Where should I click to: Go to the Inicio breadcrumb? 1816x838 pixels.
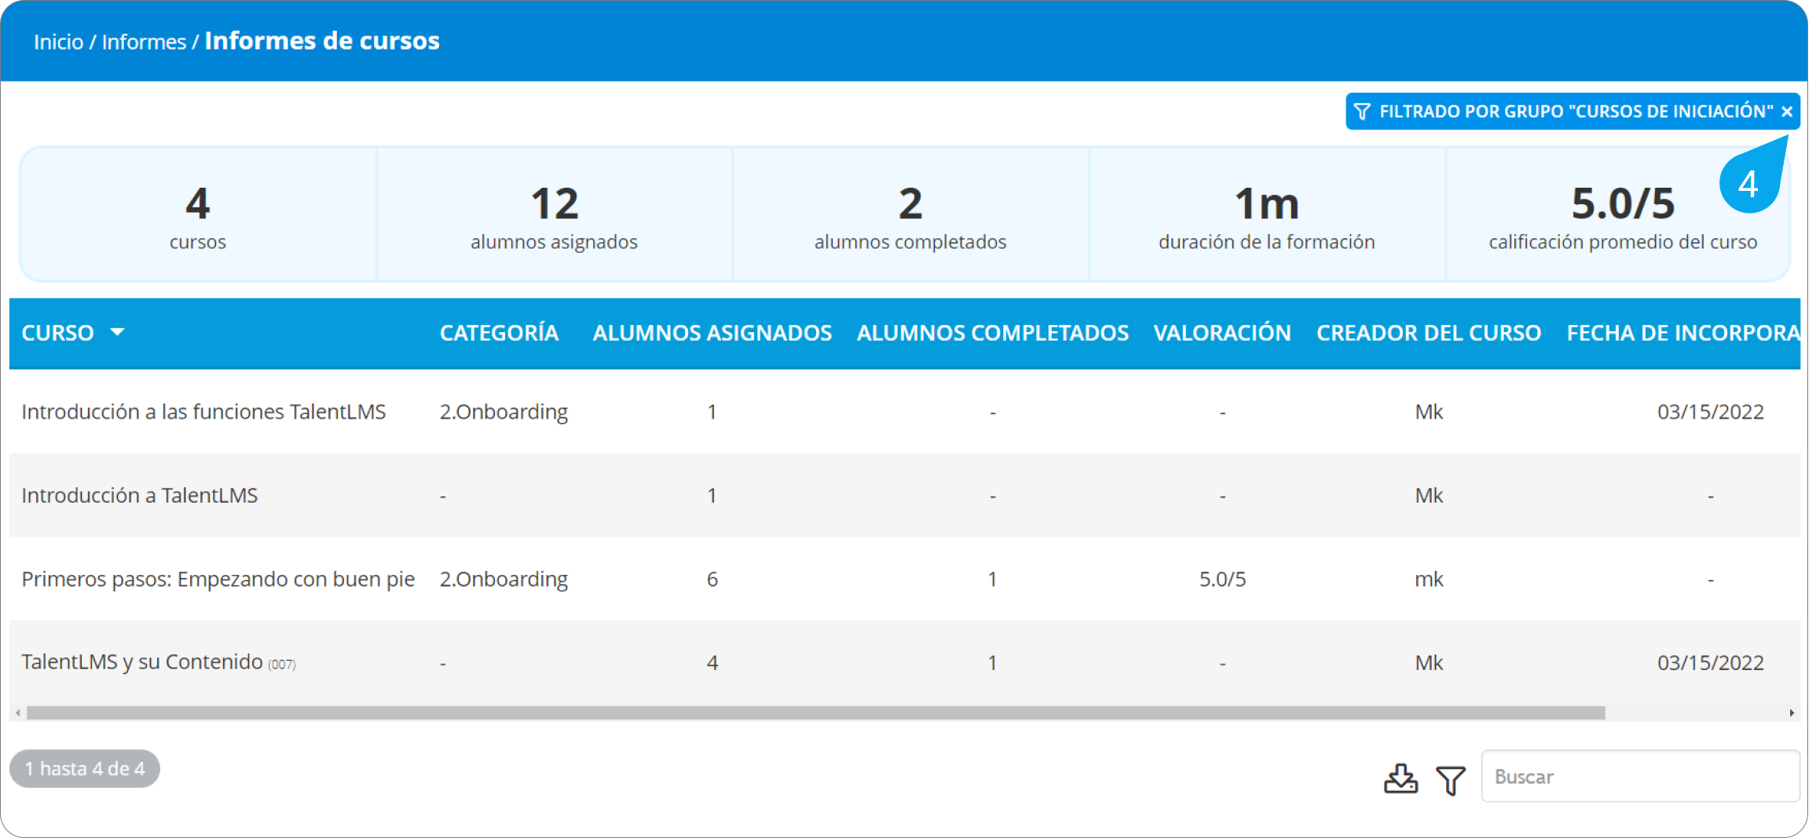pos(58,42)
